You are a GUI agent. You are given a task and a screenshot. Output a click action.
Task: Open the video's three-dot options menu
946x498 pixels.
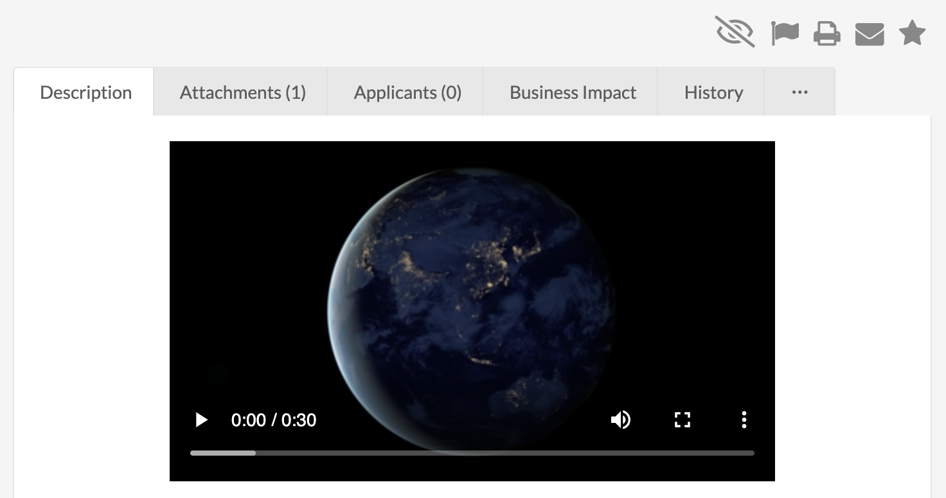tap(744, 420)
